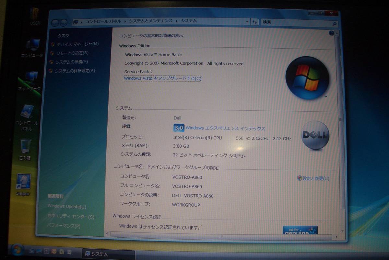
Task: Open デバイス マネージャ(M) task link
Action: (x=77, y=44)
